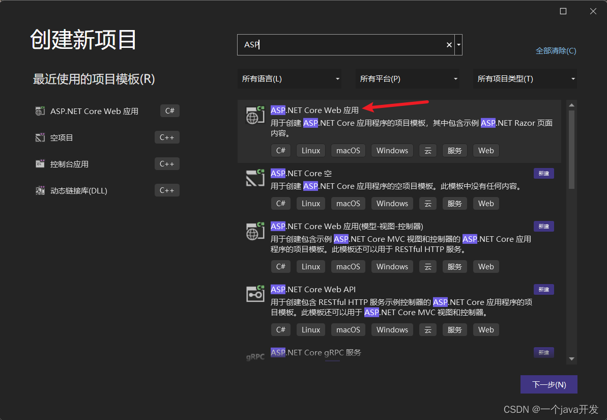Click the C# badge beside recent ASP.NET template

pos(170,111)
